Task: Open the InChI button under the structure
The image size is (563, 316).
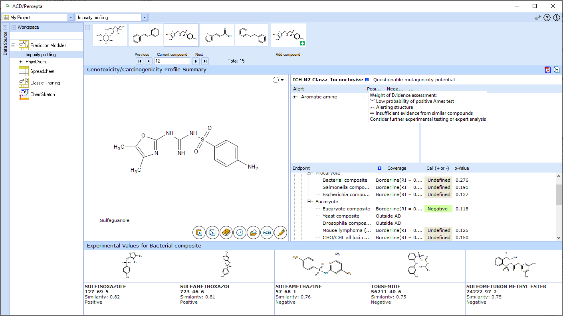Action: [x=267, y=232]
